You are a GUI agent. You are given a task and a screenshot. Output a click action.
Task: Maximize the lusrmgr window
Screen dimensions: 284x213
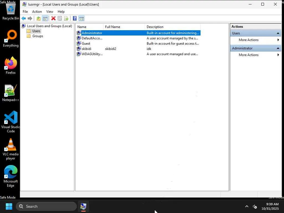click(263, 4)
